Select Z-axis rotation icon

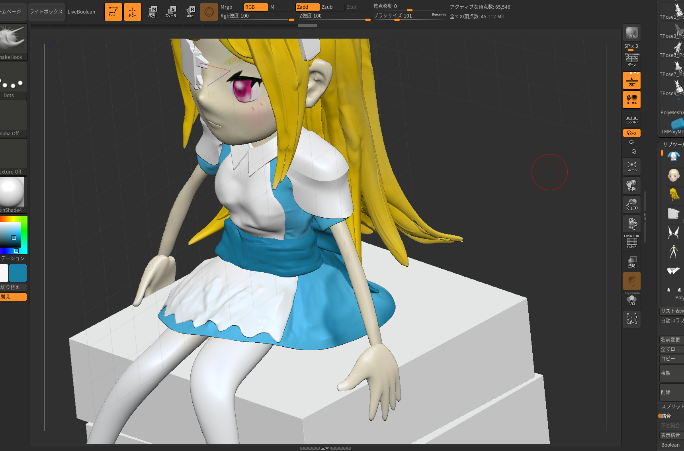pos(634,152)
